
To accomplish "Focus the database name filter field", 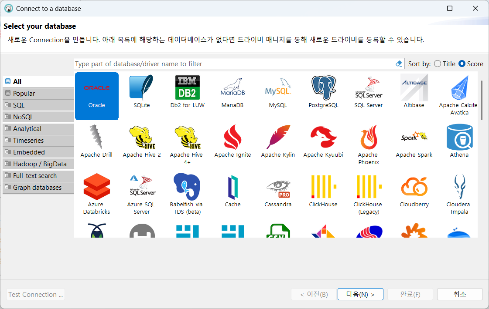I will 235,64.
